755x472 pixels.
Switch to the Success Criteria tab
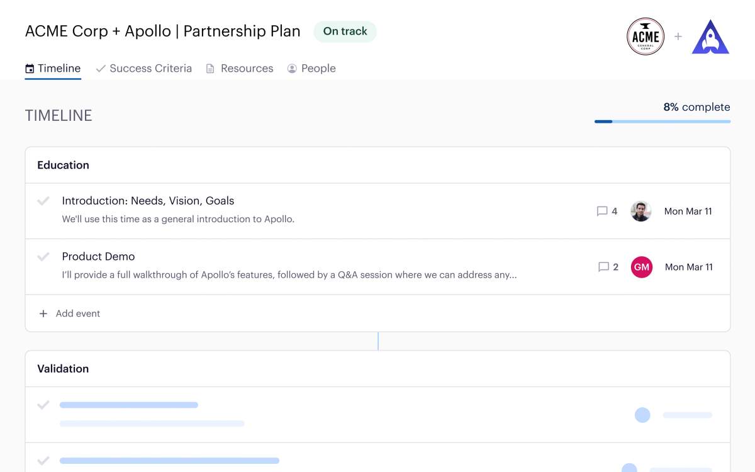coord(150,67)
